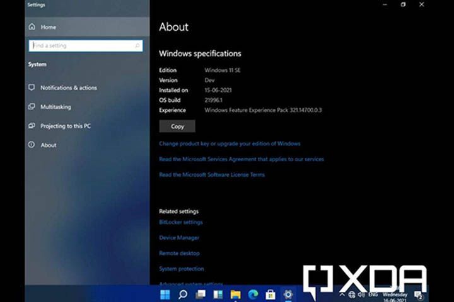
Task: Open Widgets panel from taskbar
Action: (218, 294)
